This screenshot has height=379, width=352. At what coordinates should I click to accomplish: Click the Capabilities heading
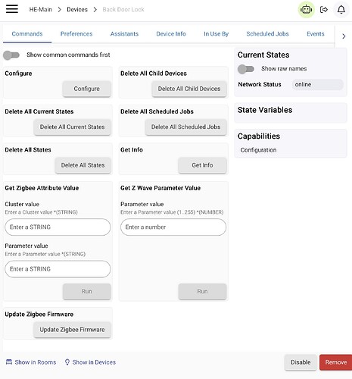click(x=259, y=136)
